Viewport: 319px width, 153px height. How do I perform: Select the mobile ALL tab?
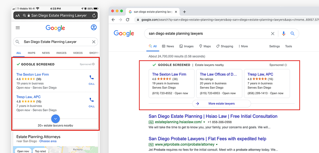(19, 53)
